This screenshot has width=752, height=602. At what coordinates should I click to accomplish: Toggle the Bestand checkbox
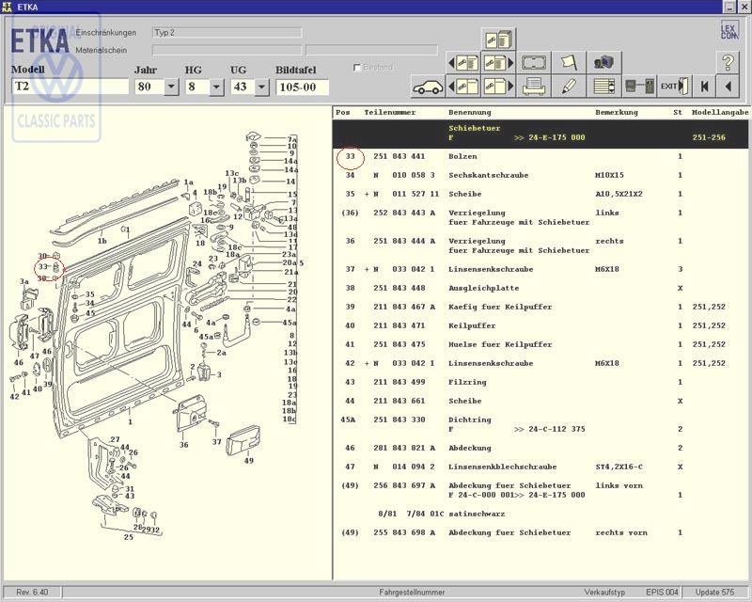357,68
